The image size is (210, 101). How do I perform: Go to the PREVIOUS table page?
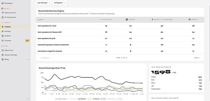[x=45, y=58]
